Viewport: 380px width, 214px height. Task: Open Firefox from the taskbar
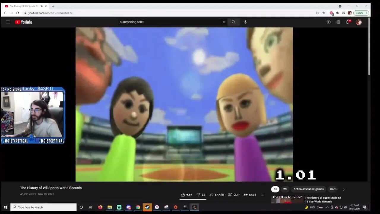pos(100,207)
